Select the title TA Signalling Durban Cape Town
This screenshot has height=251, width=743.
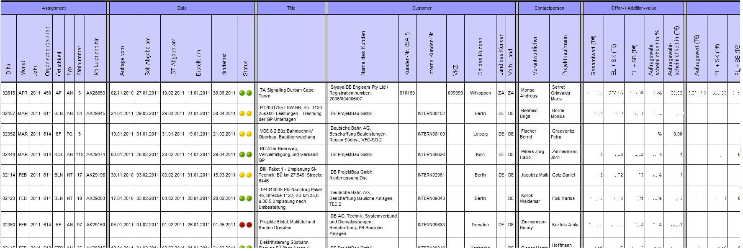(286, 93)
